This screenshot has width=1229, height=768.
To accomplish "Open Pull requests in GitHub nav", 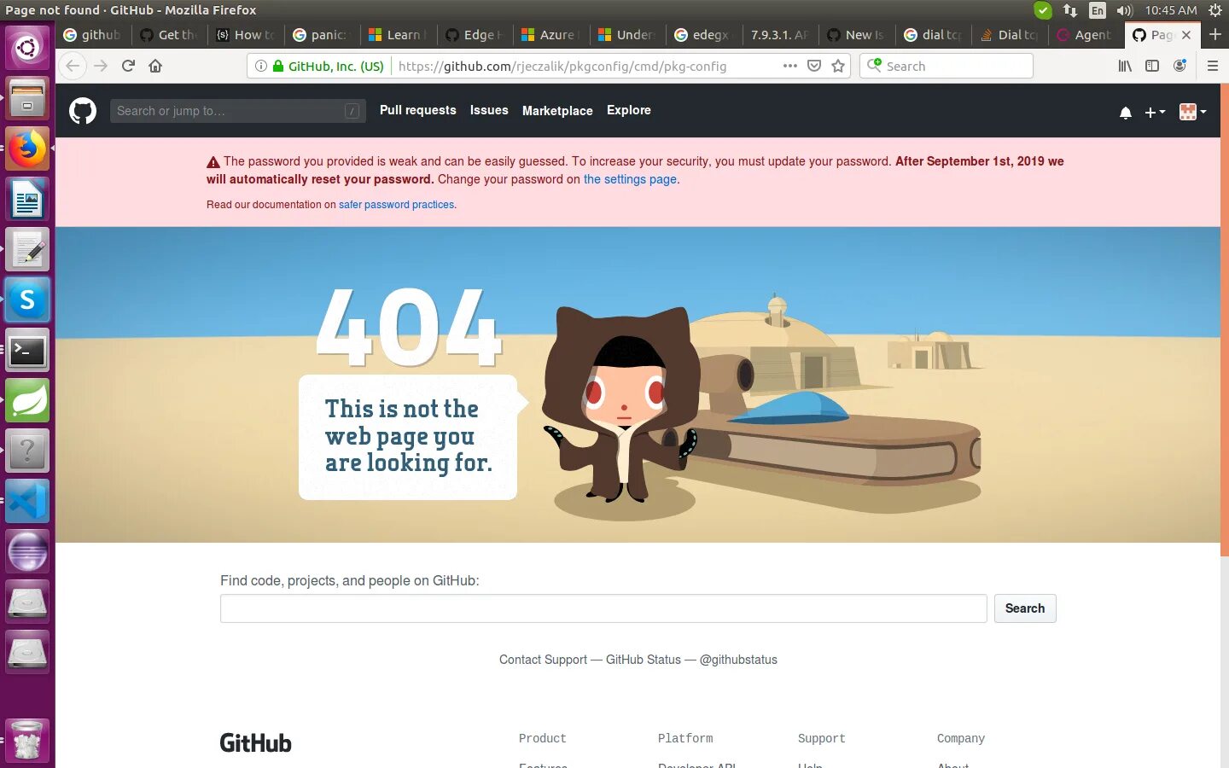I will (417, 110).
